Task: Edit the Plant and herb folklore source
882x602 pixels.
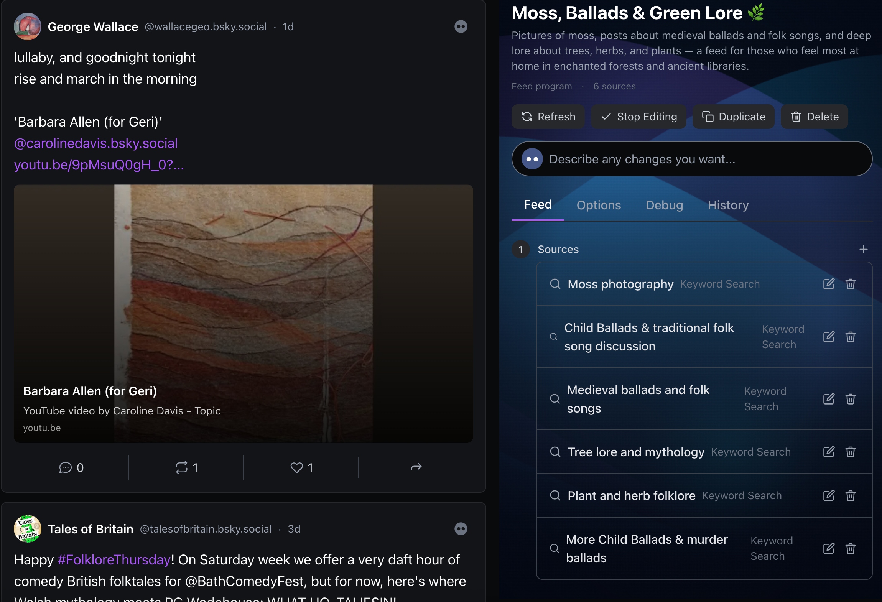Action: 829,496
